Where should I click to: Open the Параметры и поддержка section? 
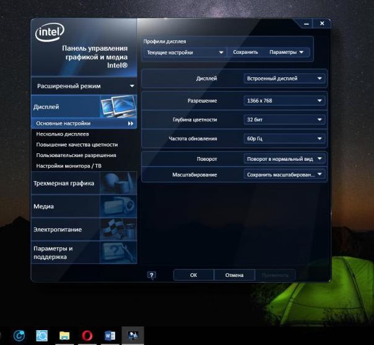point(84,252)
